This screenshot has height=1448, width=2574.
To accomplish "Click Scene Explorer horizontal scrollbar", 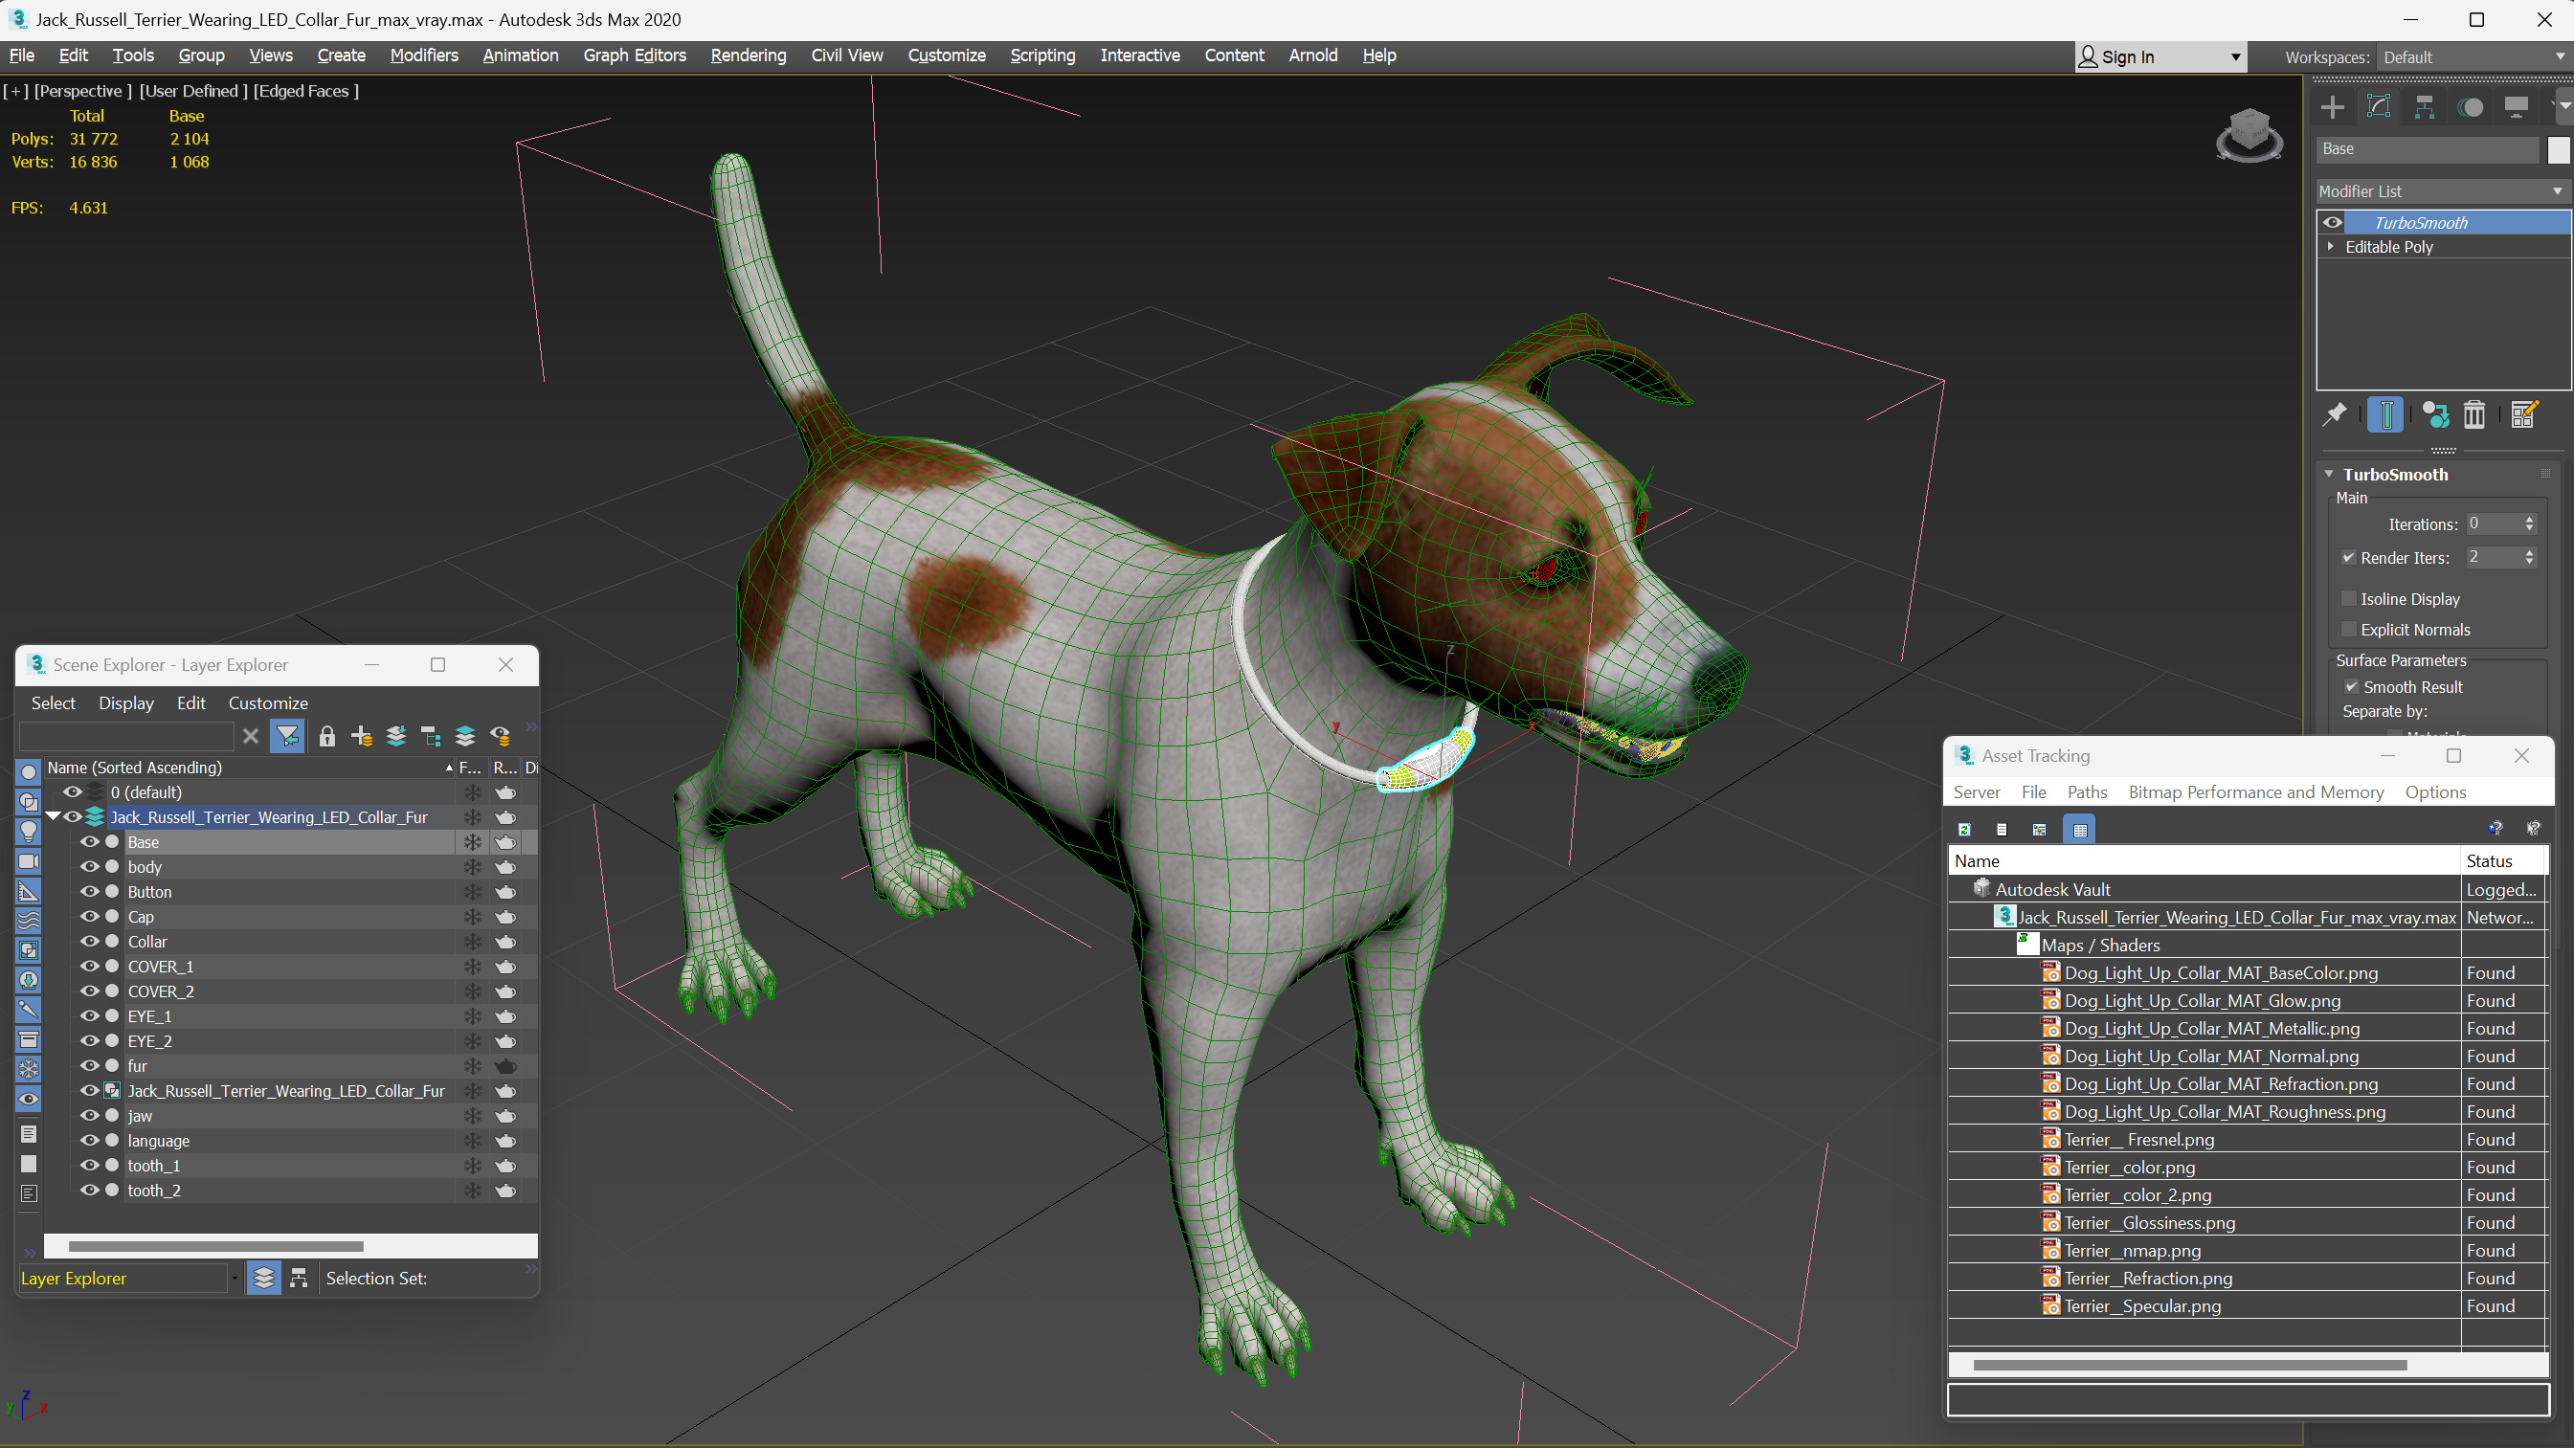I will point(215,1246).
